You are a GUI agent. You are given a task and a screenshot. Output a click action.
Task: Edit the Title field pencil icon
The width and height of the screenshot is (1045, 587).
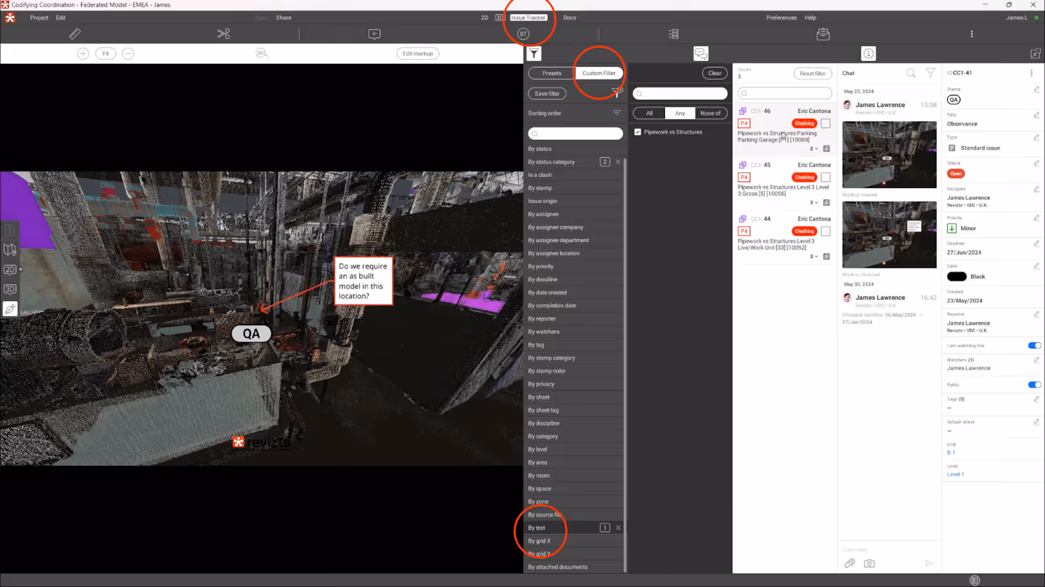point(1037,115)
